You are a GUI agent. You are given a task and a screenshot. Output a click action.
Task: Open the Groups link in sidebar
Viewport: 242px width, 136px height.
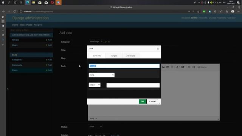click(x=16, y=40)
